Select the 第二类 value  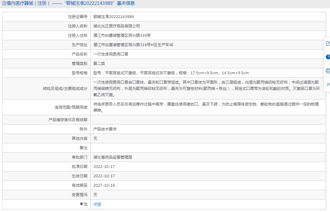coord(99,63)
